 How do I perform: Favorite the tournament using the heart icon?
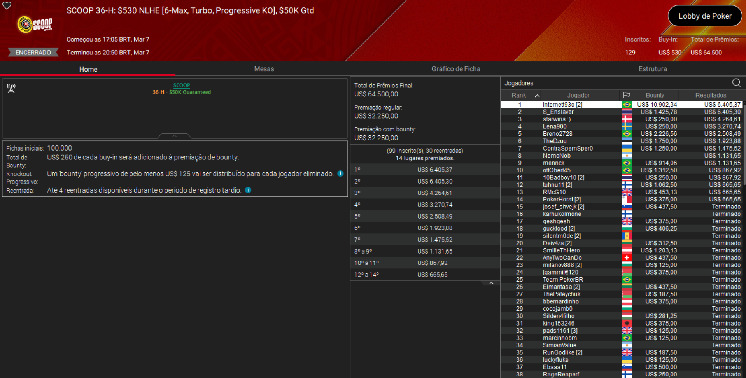tap(7, 6)
